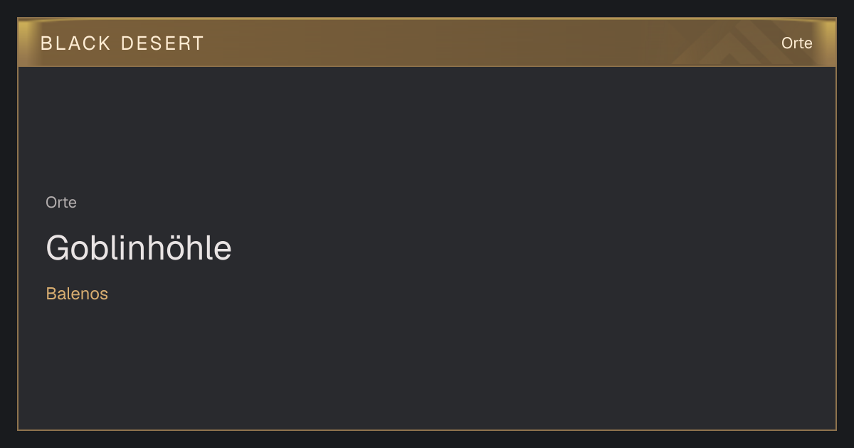This screenshot has width=854, height=448.
Task: Click the golden header banner background
Action: pyautogui.click(x=427, y=43)
